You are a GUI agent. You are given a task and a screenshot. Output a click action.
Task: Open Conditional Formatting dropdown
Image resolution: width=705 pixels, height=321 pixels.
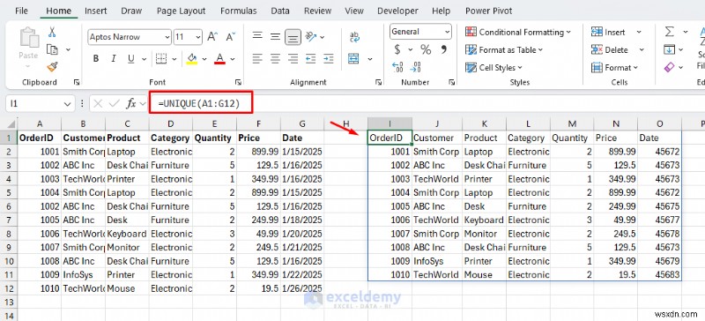[518, 32]
